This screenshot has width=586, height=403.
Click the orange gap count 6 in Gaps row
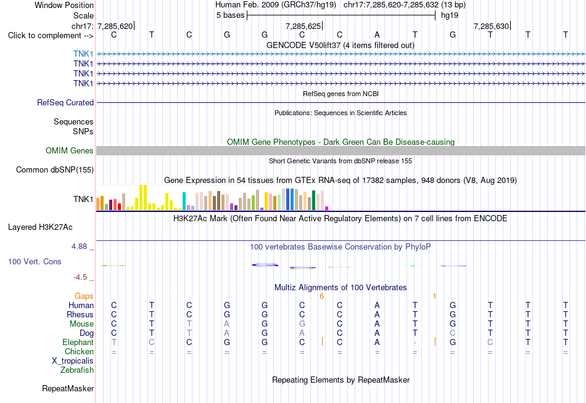tap(321, 296)
